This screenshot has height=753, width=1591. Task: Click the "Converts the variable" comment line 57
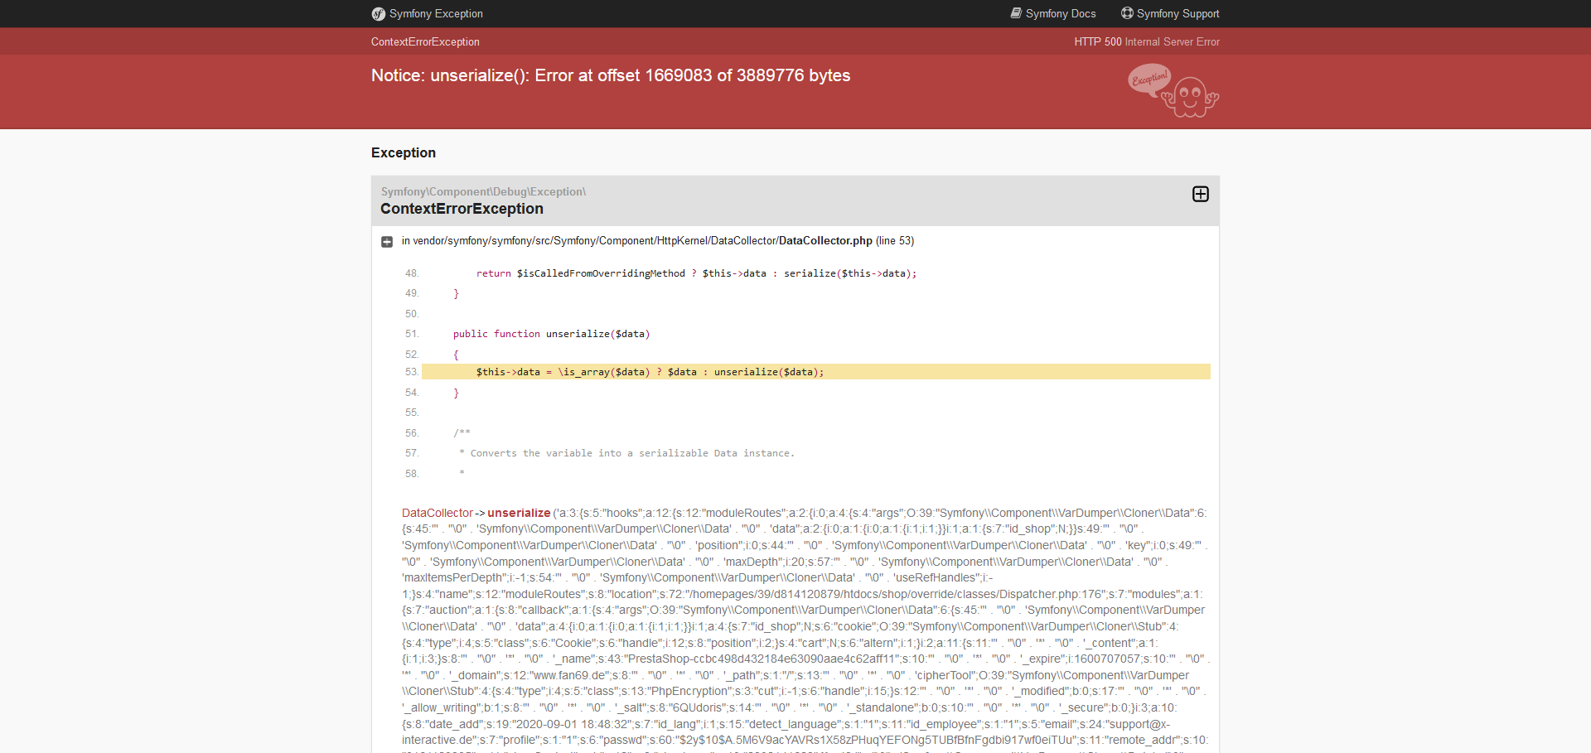(x=626, y=453)
